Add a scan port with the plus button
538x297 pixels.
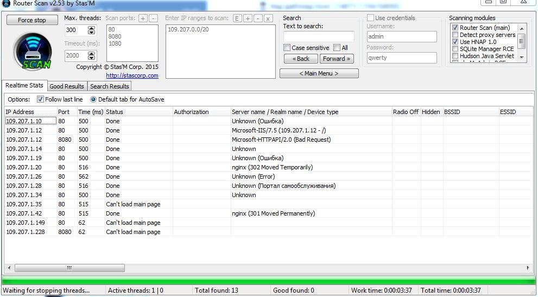[x=143, y=18]
